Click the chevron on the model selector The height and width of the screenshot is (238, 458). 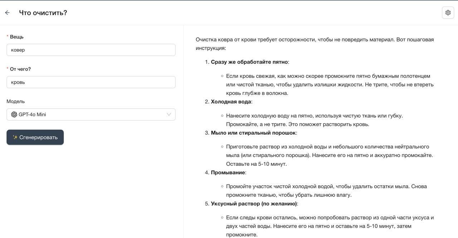click(168, 114)
